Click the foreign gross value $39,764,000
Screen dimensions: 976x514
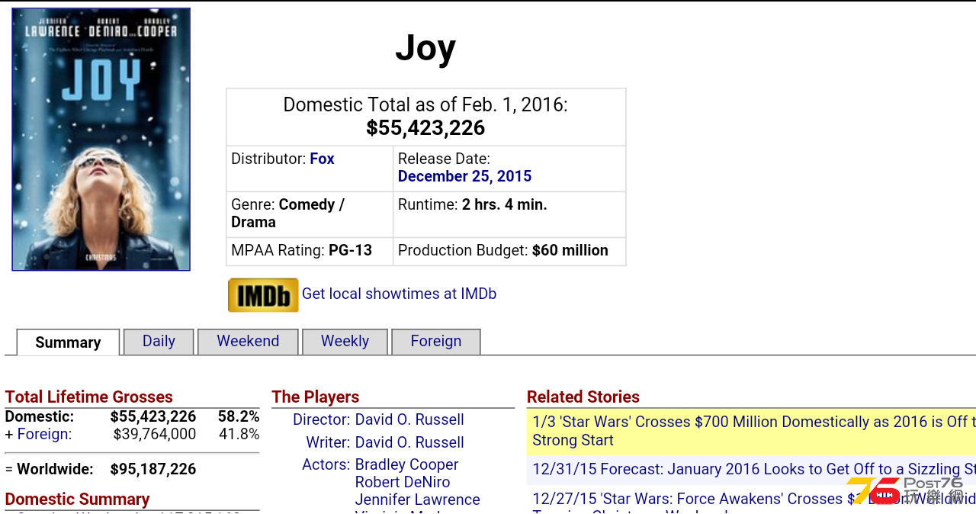pyautogui.click(x=155, y=434)
